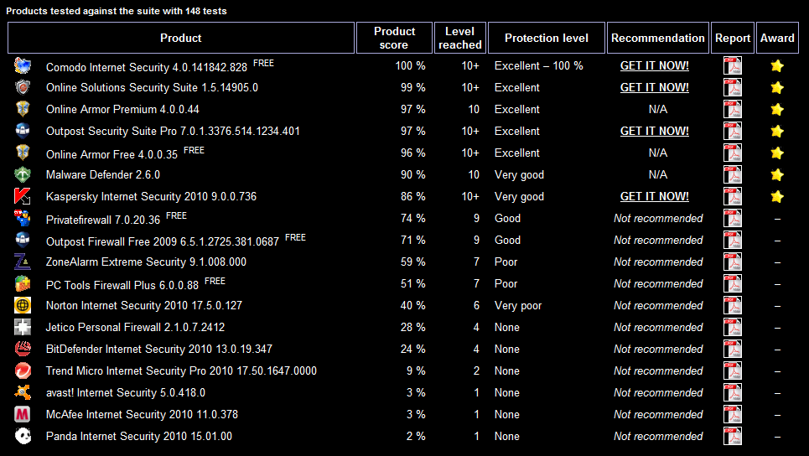Open the PDF report for Jetico Personal Firewall
809x456 pixels.
click(732, 327)
